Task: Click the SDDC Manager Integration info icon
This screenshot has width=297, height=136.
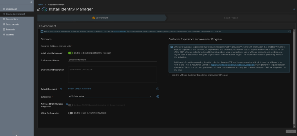Action: tap(67, 104)
